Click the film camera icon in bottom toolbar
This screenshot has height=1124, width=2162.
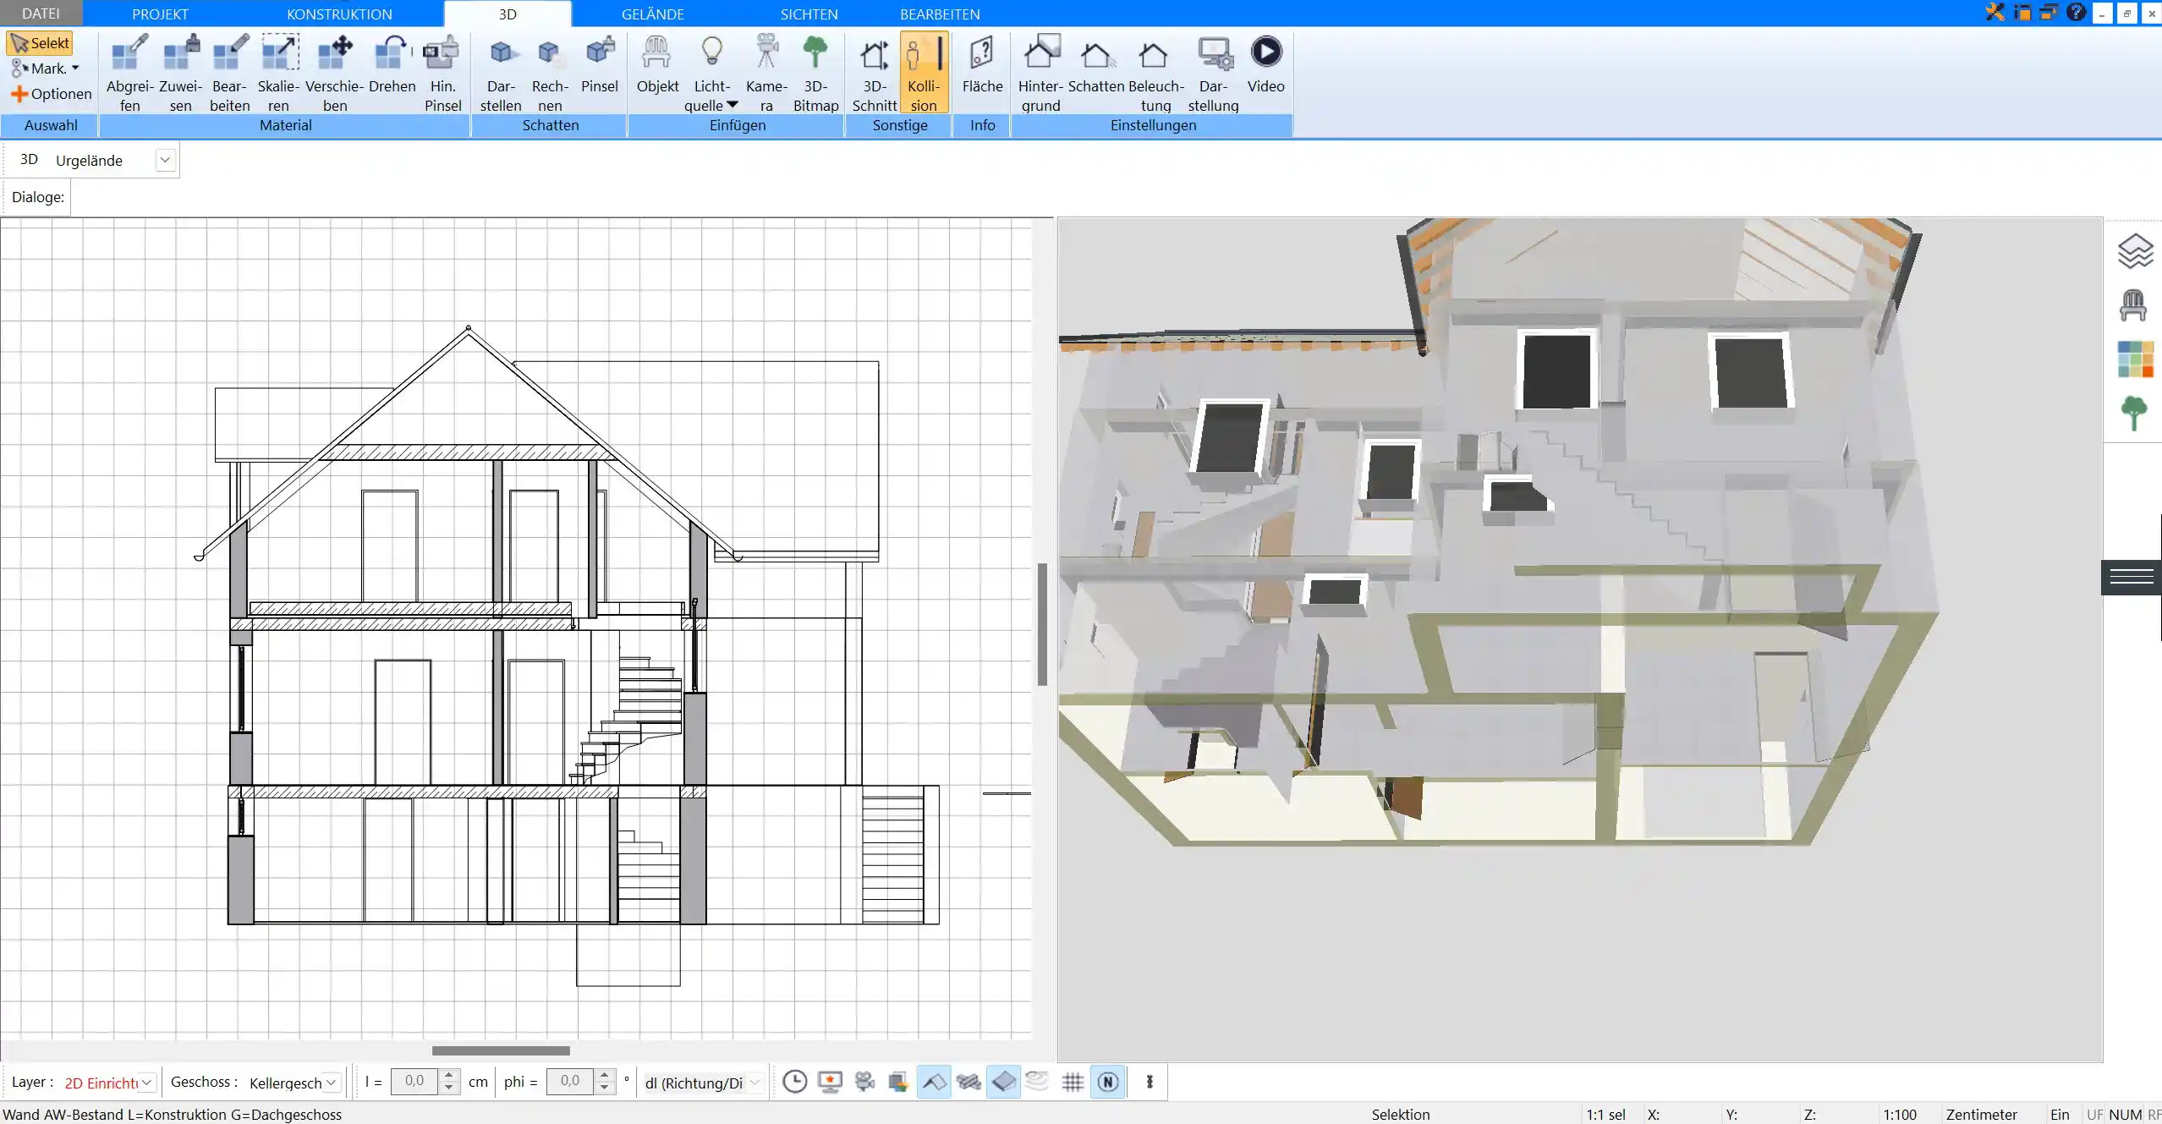pos(864,1082)
